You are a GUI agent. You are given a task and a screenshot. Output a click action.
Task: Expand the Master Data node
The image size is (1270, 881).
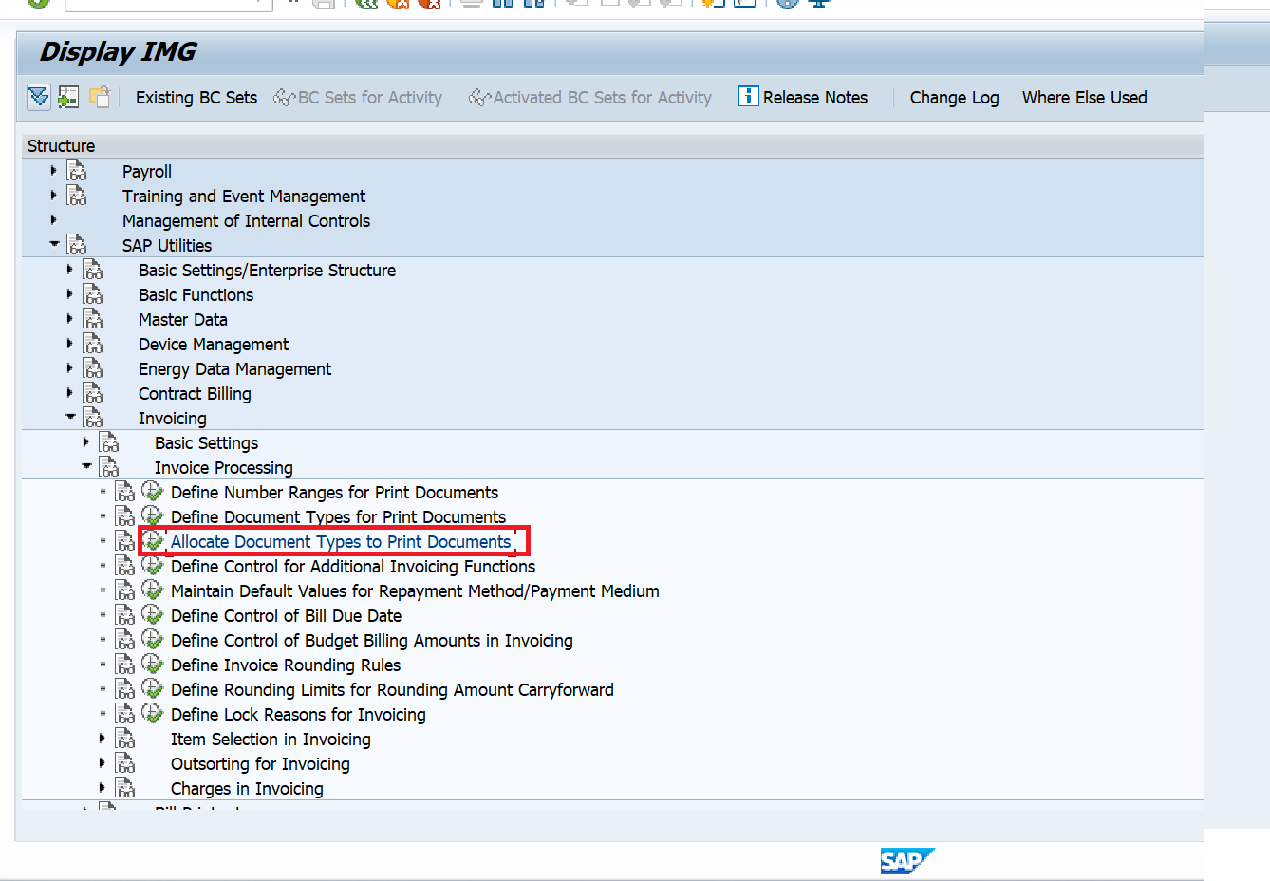[69, 318]
